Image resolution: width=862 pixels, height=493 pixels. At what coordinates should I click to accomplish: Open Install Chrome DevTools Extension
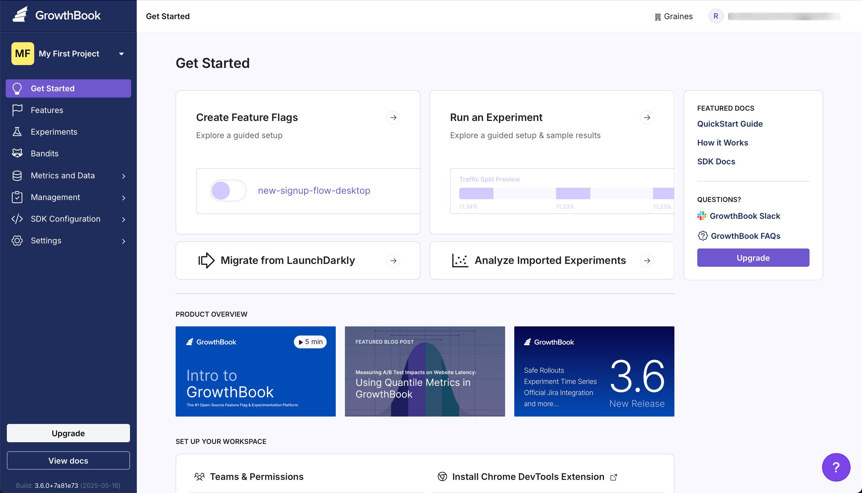[528, 476]
